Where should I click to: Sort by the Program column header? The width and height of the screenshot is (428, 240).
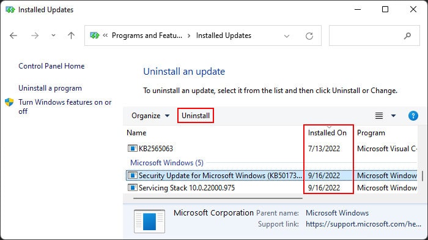pos(371,133)
